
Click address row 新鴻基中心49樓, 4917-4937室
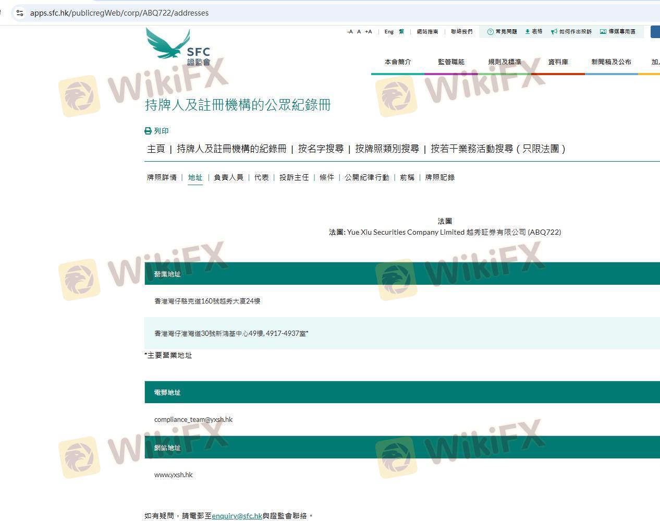[x=402, y=333]
